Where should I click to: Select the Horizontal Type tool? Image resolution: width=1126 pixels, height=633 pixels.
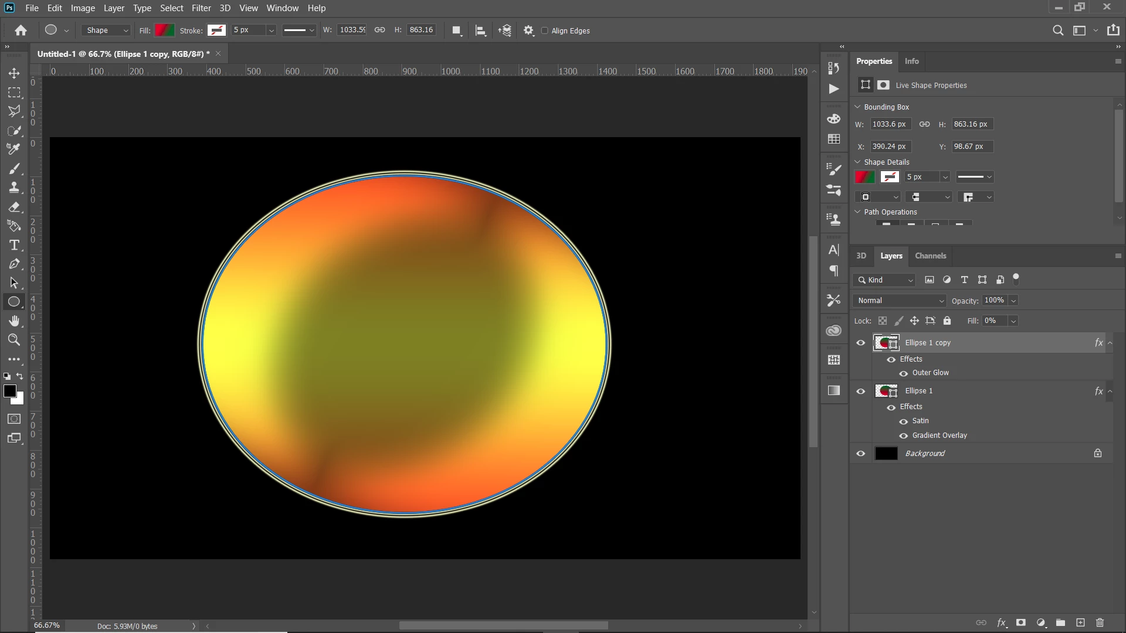click(14, 245)
